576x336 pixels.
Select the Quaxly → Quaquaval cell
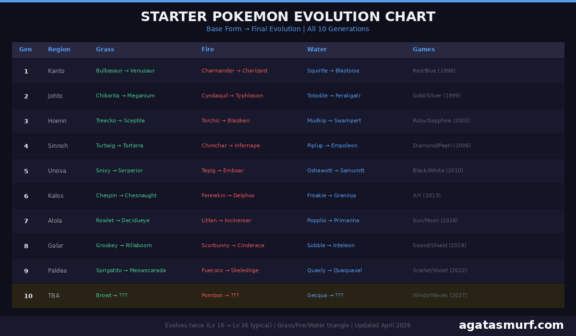pyautogui.click(x=335, y=271)
